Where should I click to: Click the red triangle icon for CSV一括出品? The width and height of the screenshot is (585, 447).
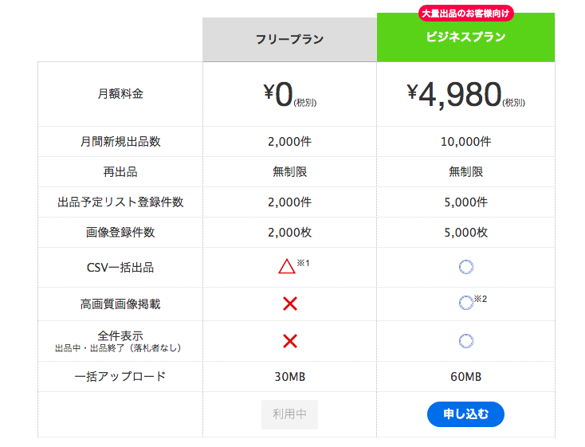click(x=287, y=268)
